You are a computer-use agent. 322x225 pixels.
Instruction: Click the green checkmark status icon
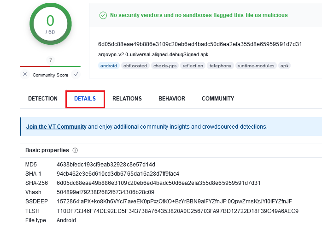[103, 15]
